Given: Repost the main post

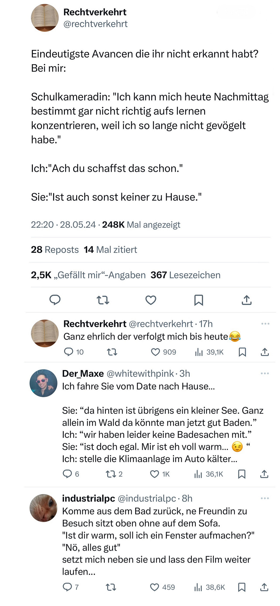Looking at the screenshot, I should tap(103, 300).
